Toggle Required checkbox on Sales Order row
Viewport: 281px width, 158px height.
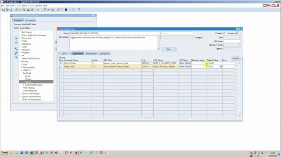pos(236,67)
